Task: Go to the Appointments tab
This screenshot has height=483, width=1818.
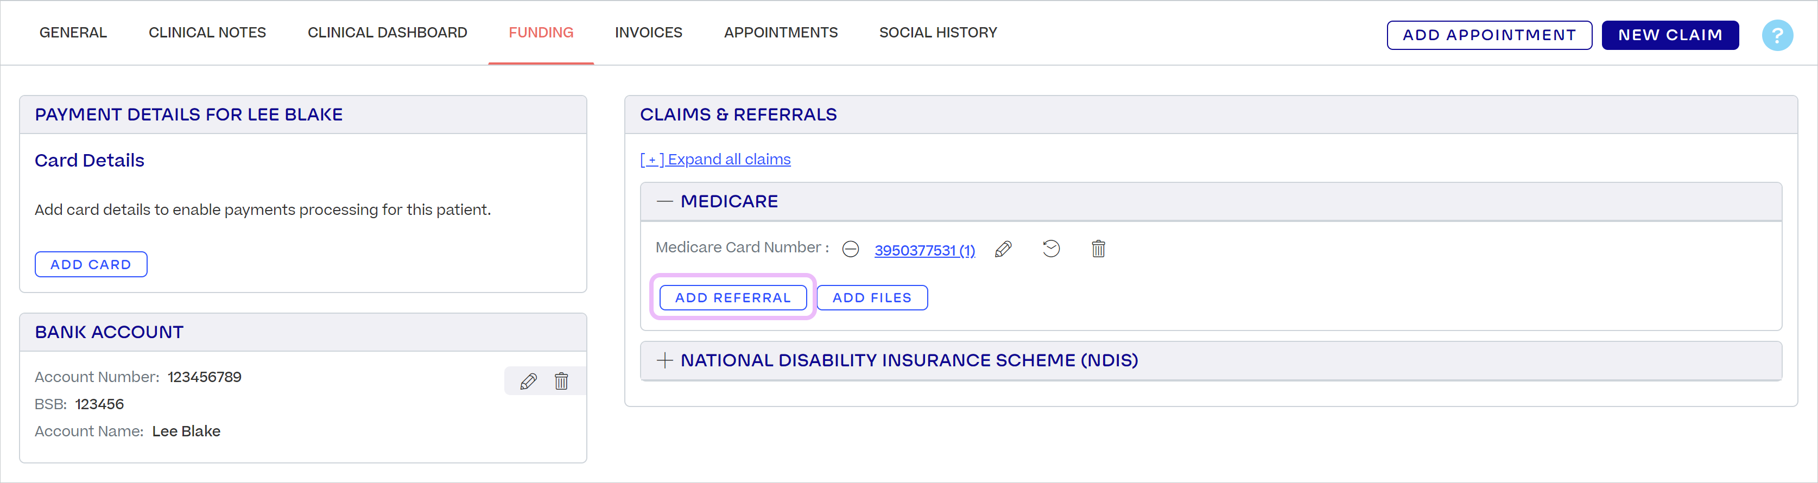Action: [781, 33]
